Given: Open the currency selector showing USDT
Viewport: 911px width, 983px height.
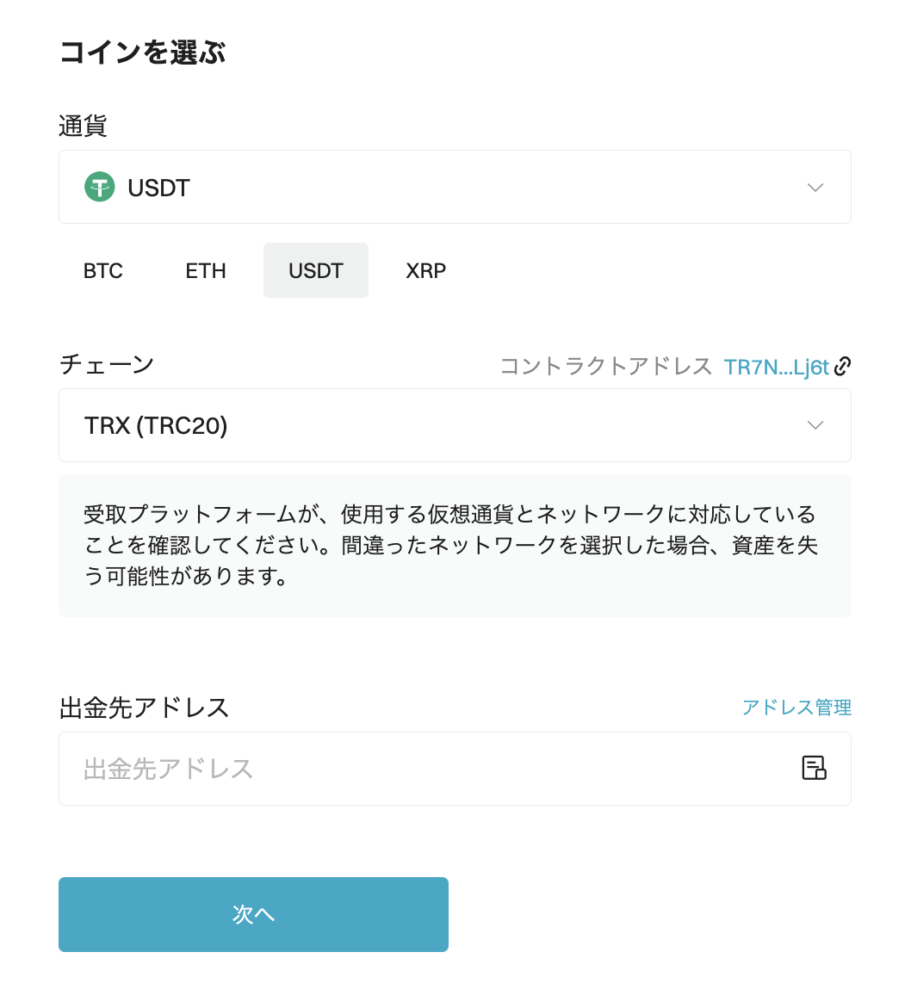Looking at the screenshot, I should click(455, 187).
